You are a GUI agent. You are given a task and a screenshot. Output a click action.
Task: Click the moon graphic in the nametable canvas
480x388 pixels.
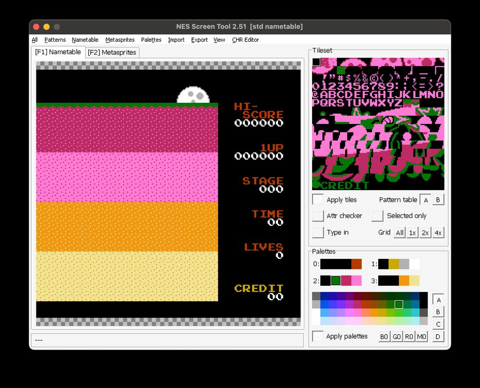[x=193, y=95]
